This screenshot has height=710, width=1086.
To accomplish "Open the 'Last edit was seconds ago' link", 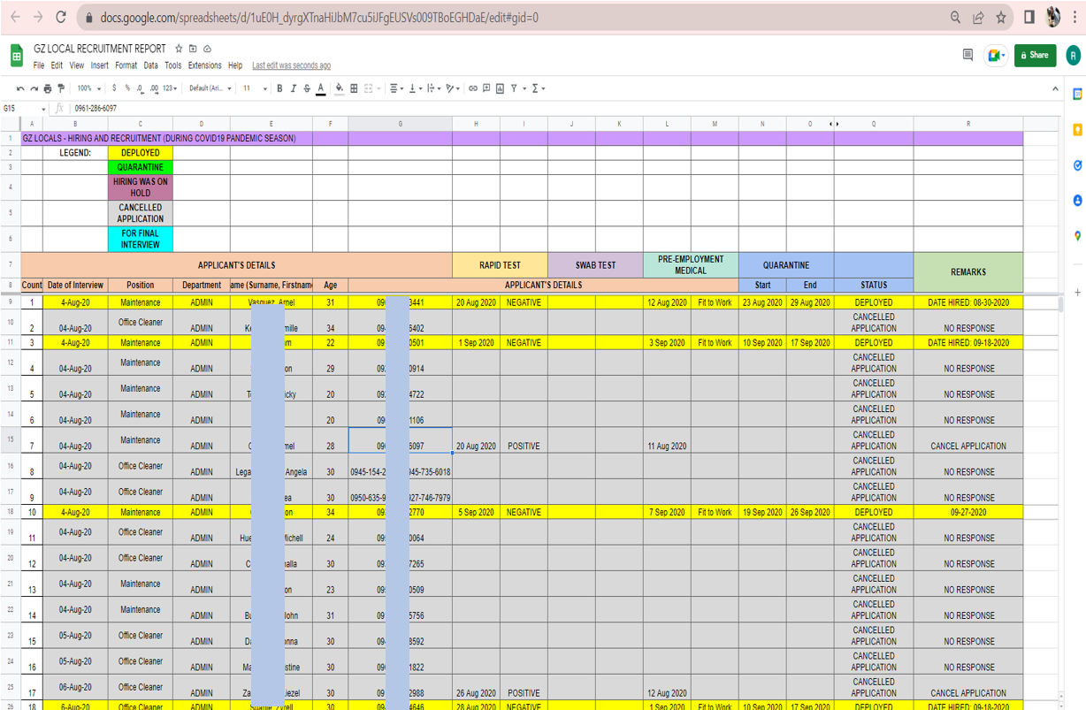I will point(291,65).
